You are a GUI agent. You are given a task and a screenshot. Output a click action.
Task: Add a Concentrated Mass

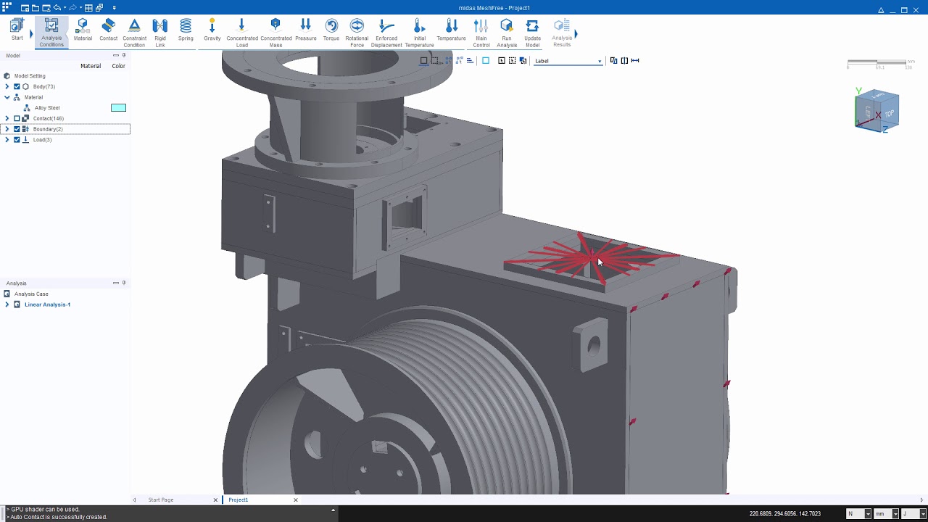coord(275,33)
